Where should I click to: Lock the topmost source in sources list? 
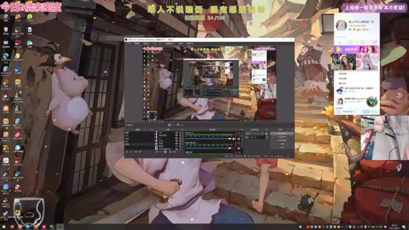pos(180,133)
